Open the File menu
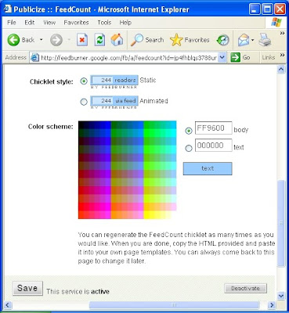The height and width of the screenshot is (313, 289). (12, 23)
